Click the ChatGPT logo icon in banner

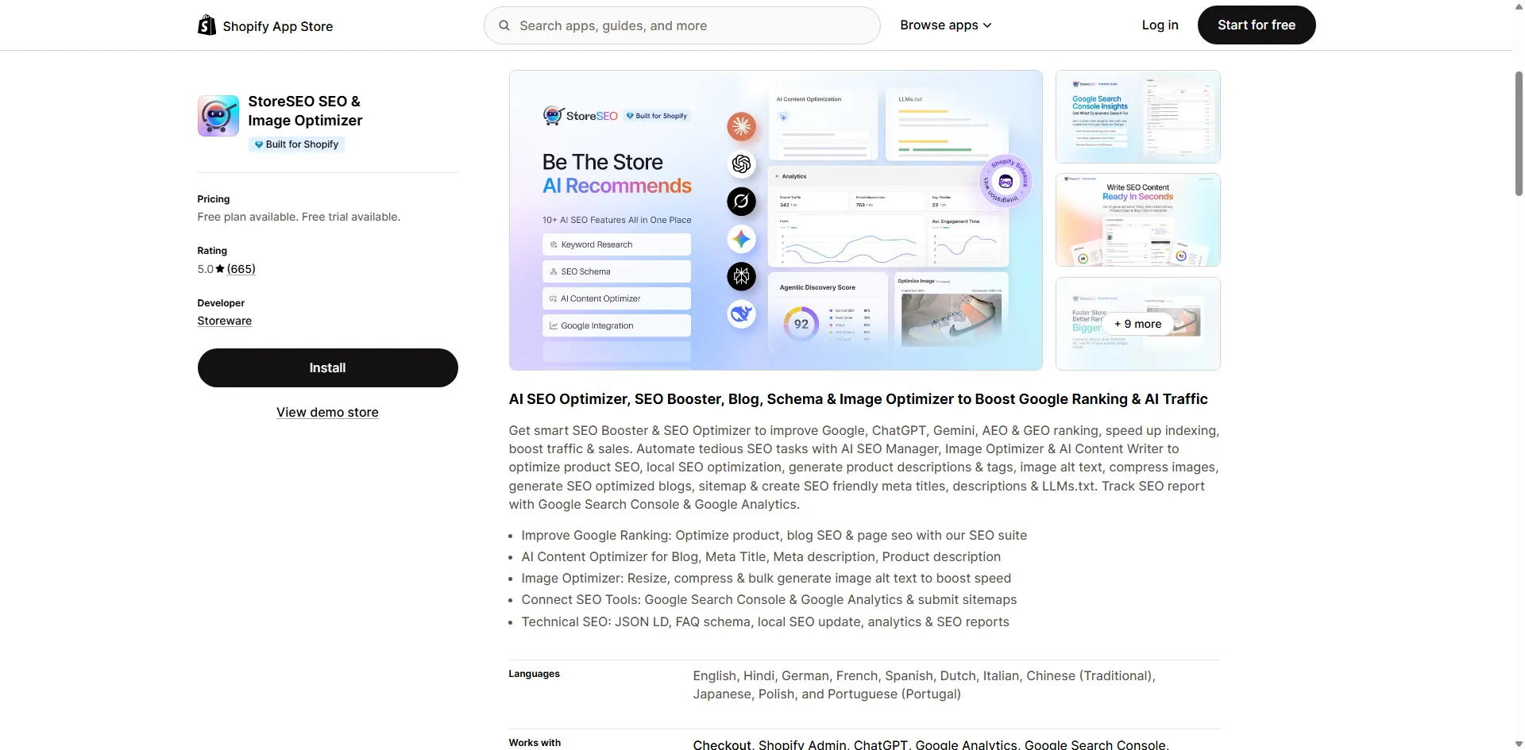pyautogui.click(x=741, y=163)
